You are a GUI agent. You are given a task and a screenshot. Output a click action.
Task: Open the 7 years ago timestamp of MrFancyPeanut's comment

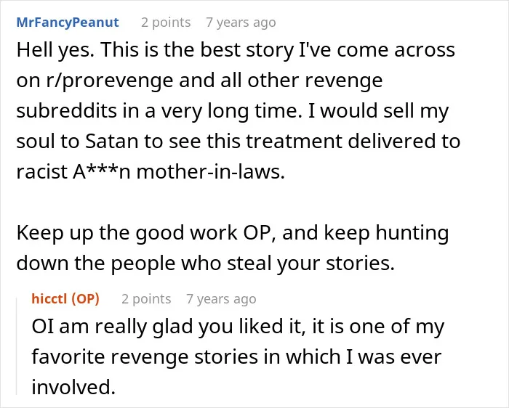coord(241,23)
